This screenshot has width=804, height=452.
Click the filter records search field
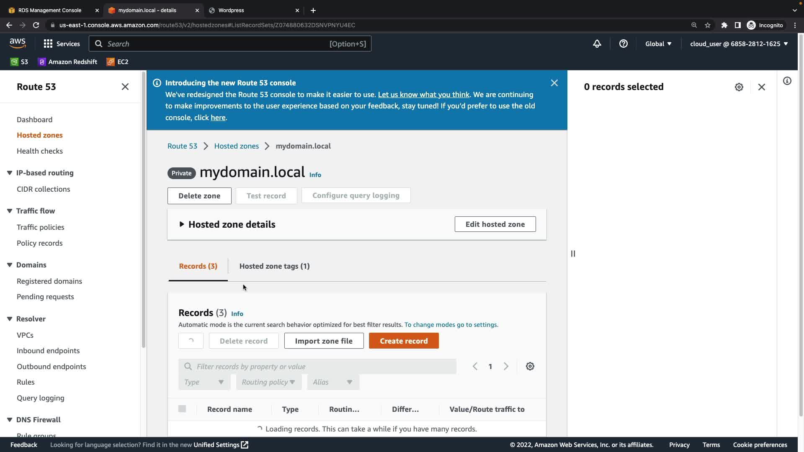318,367
